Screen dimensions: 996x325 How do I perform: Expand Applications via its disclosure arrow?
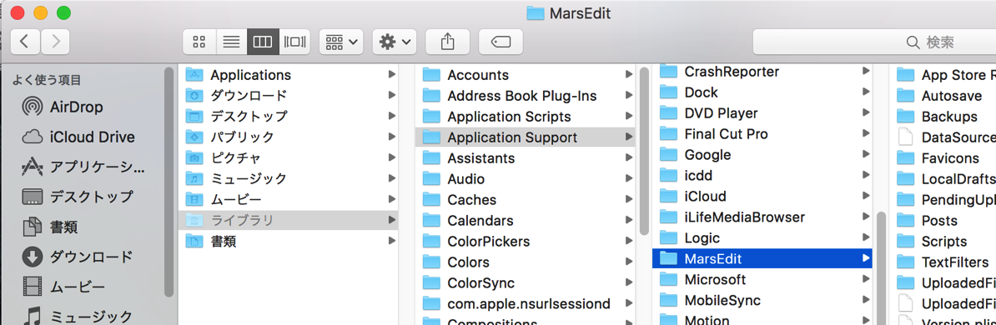[391, 75]
